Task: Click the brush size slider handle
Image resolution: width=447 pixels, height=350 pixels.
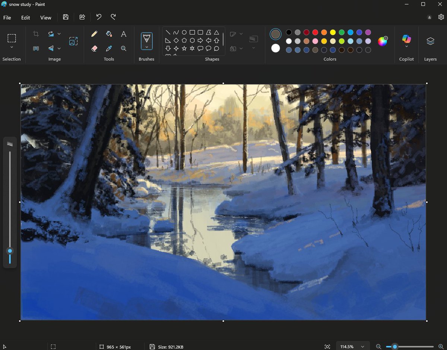Action: tap(10, 251)
